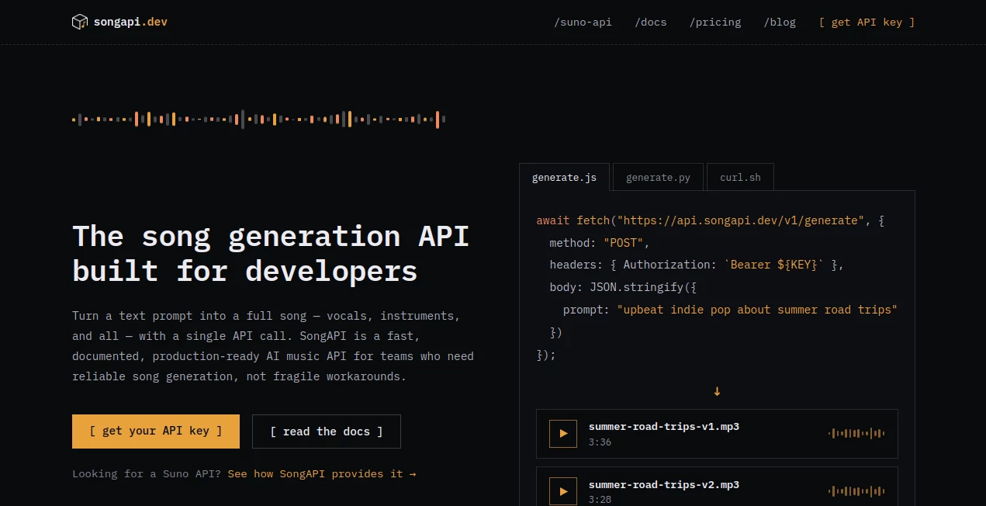Click [ get API key ] in header

[867, 22]
